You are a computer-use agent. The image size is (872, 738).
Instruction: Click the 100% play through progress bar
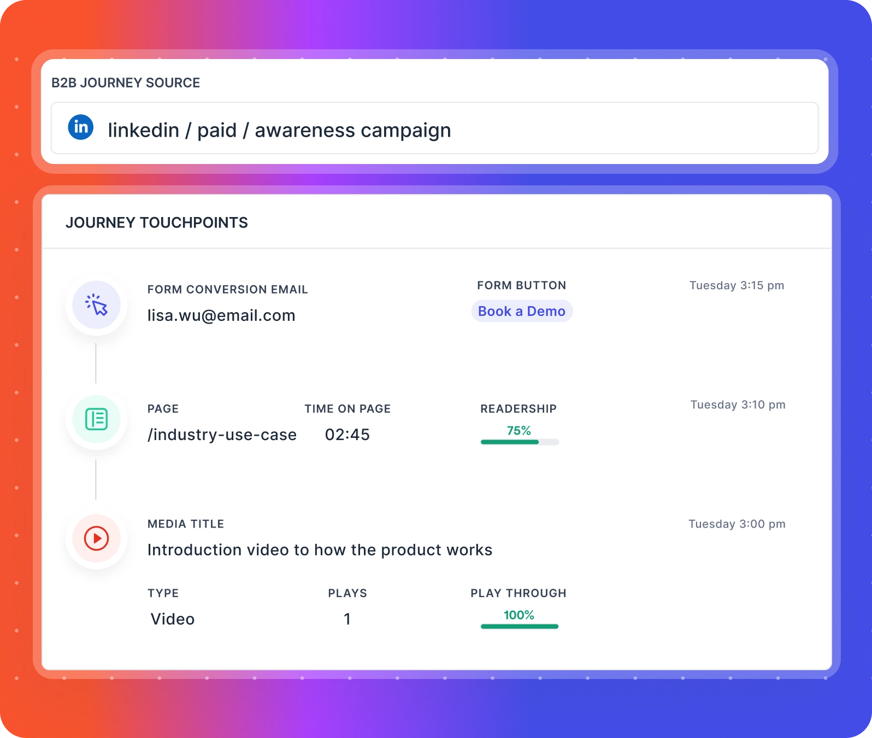(520, 626)
